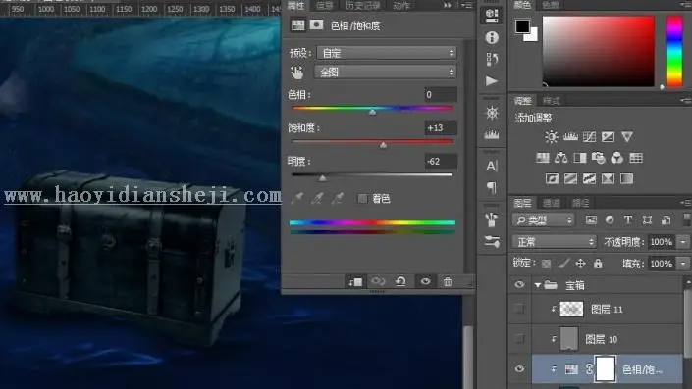Screen dimensions: 692x389
Task: Switch to the 样式 tab
Action: point(552,101)
